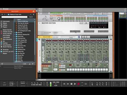
Task: Expand the Dub Kits folder
Action: (x=15, y=44)
